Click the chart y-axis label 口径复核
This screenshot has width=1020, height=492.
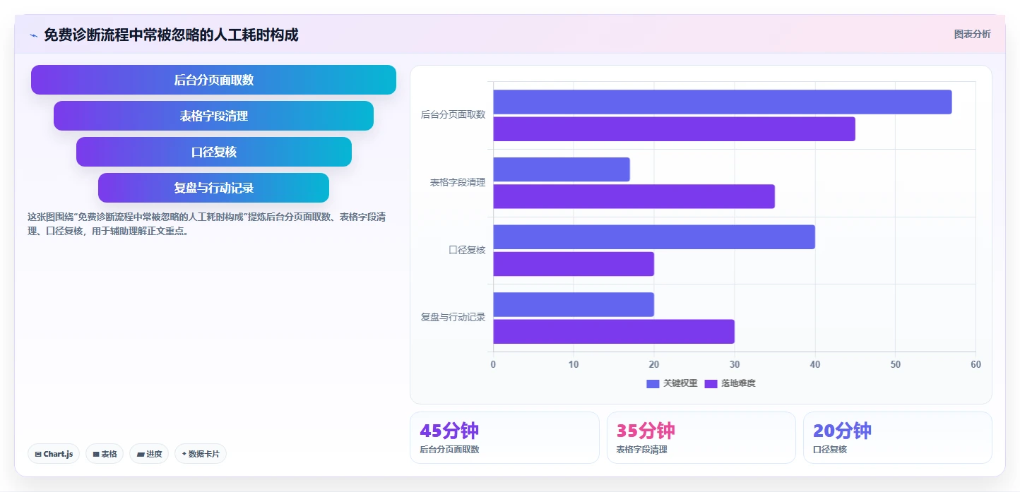(467, 250)
